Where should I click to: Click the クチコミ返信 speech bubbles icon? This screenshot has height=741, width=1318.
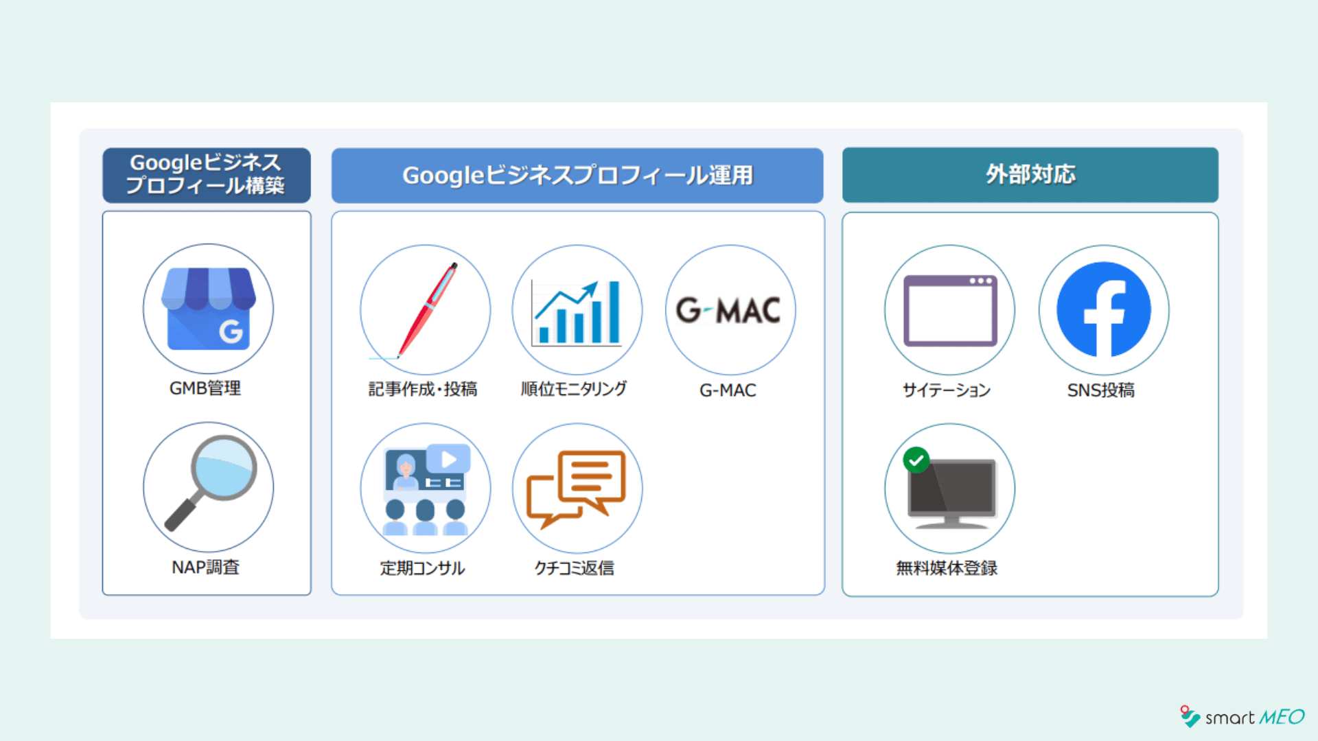click(577, 488)
